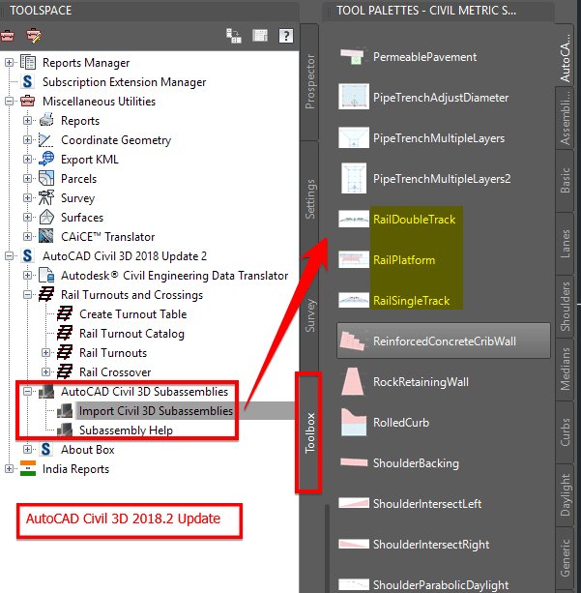Click the panorama display toggle icon in toolbar
The width and height of the screenshot is (581, 593).
click(x=260, y=36)
